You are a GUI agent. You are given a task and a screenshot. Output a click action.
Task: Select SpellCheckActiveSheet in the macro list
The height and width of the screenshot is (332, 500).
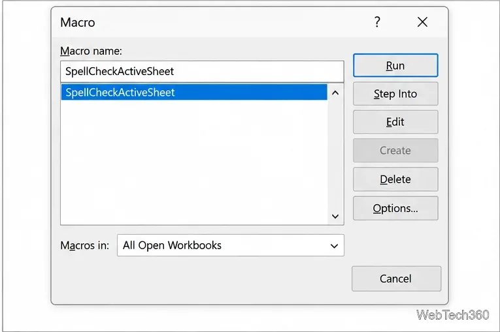(194, 93)
